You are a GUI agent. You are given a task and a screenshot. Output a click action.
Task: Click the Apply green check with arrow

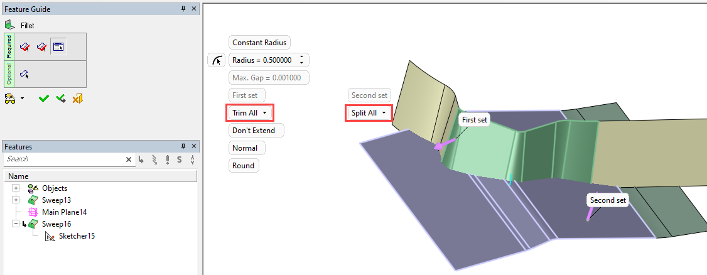61,99
